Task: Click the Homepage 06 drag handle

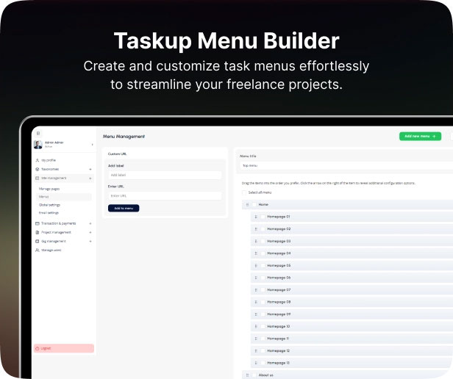Action: [256, 278]
